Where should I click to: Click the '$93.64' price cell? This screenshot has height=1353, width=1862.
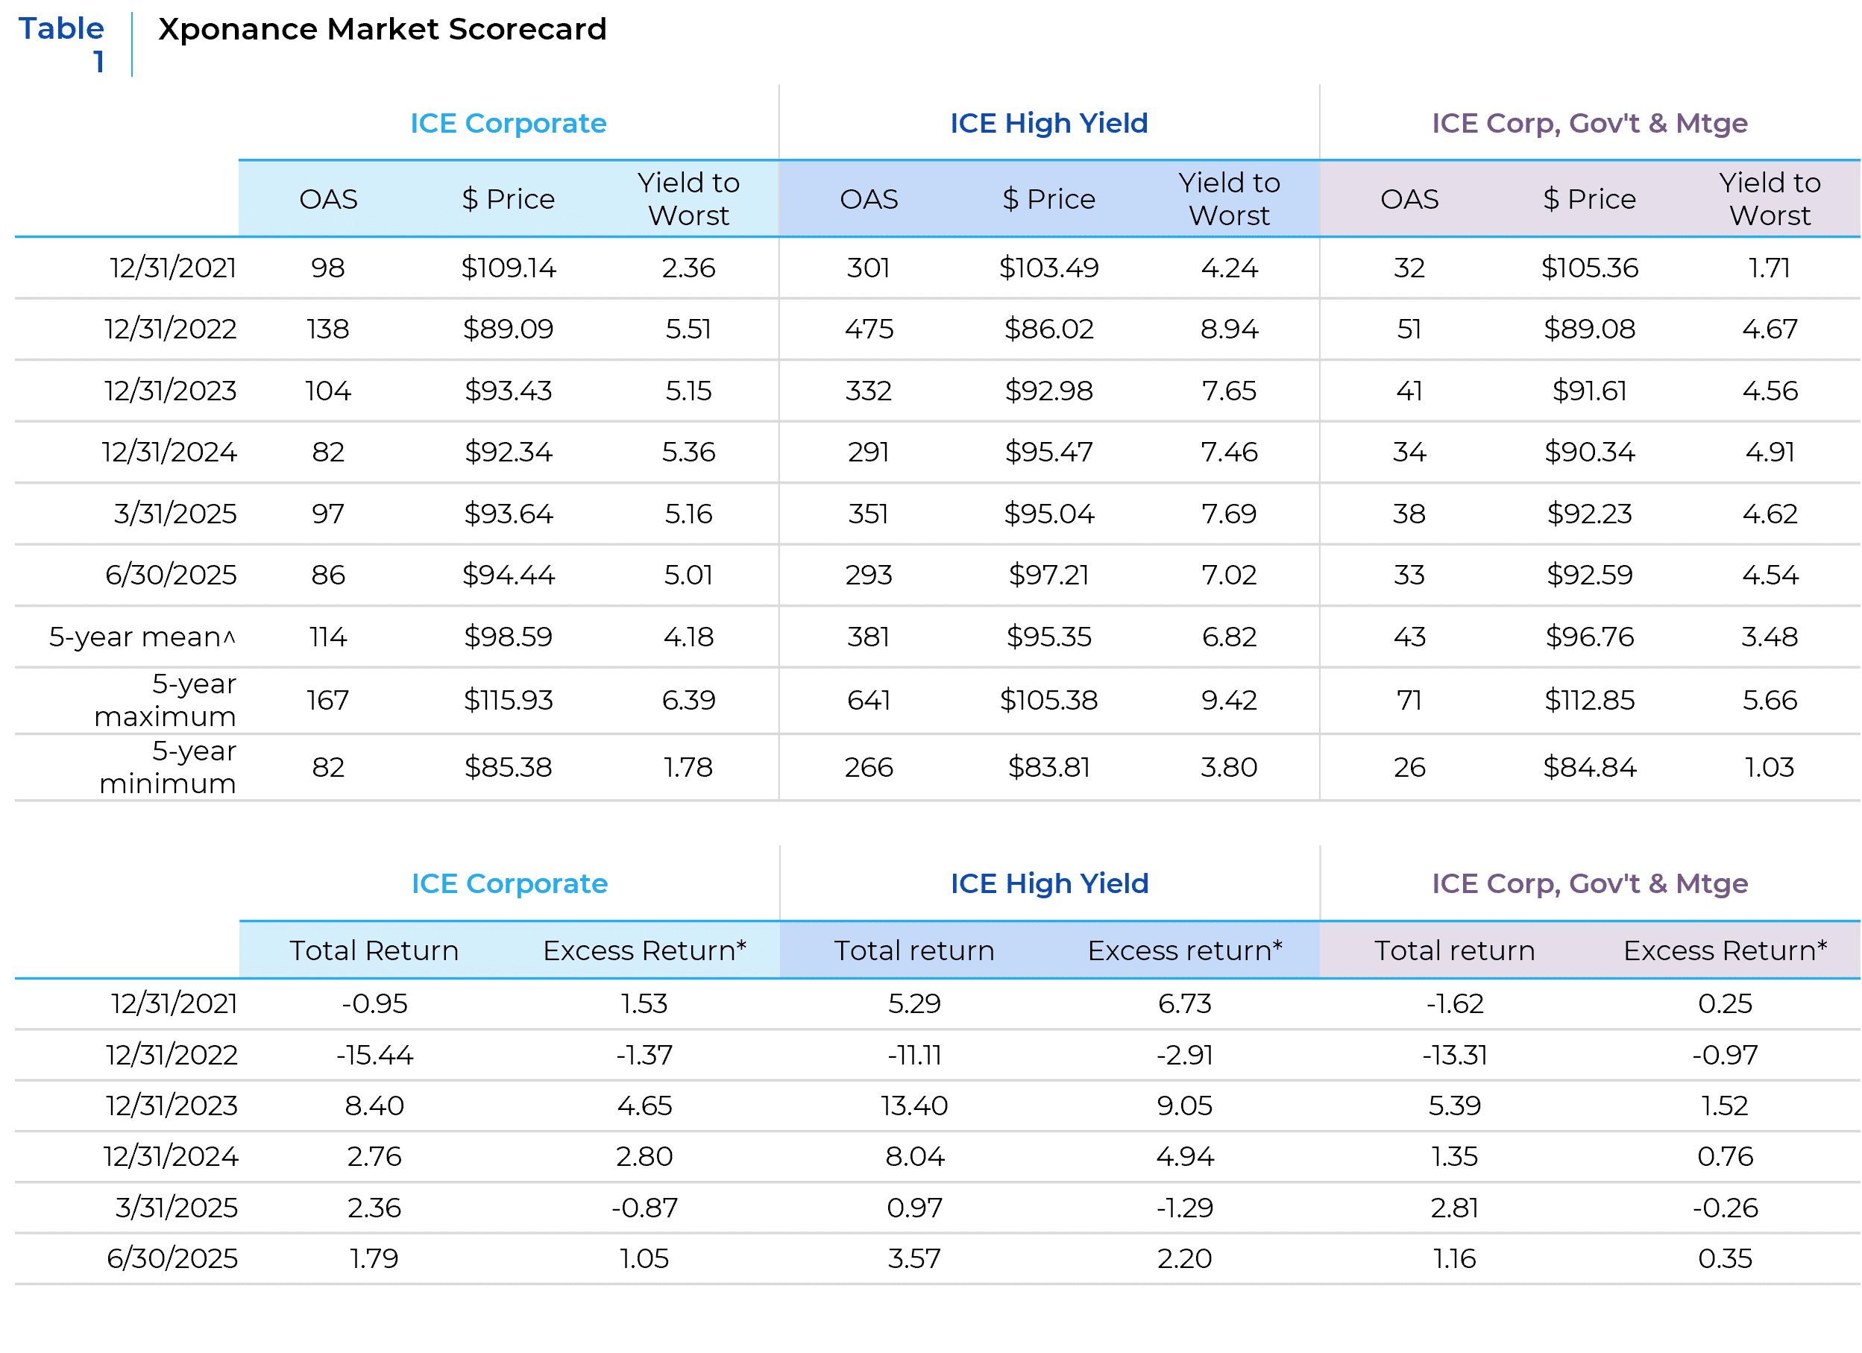(x=509, y=514)
